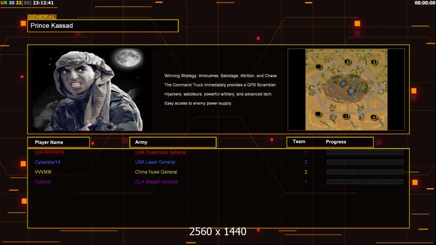Click the 'Hijackers, saboteurs, powerful artillery' line

(x=218, y=94)
